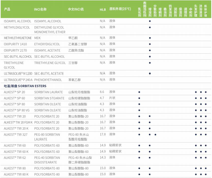This screenshot has height=178, width=212.
Task: Click the 乙酸异戊酯 cell
Action: (76, 50)
